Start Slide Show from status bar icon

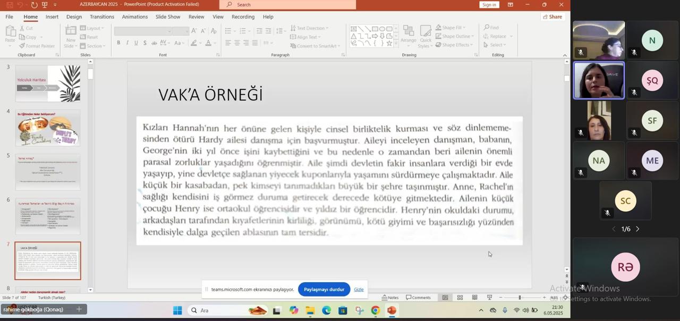489,298
